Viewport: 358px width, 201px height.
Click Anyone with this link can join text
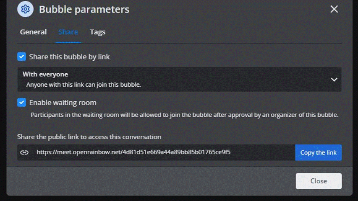[x=84, y=85]
